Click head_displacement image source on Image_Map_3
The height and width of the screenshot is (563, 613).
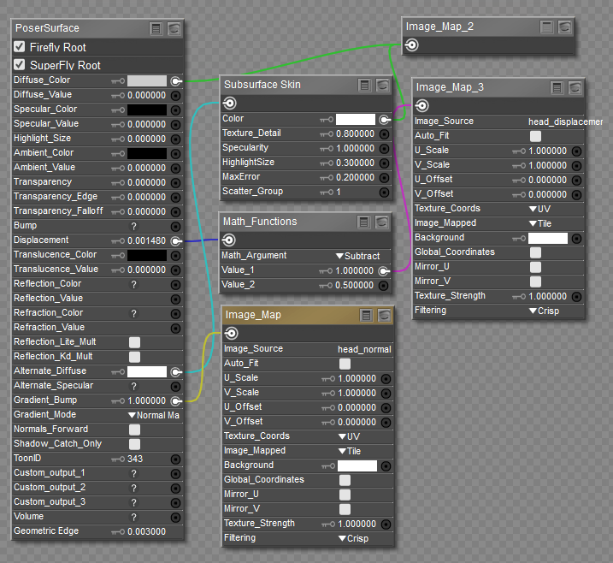tap(564, 121)
